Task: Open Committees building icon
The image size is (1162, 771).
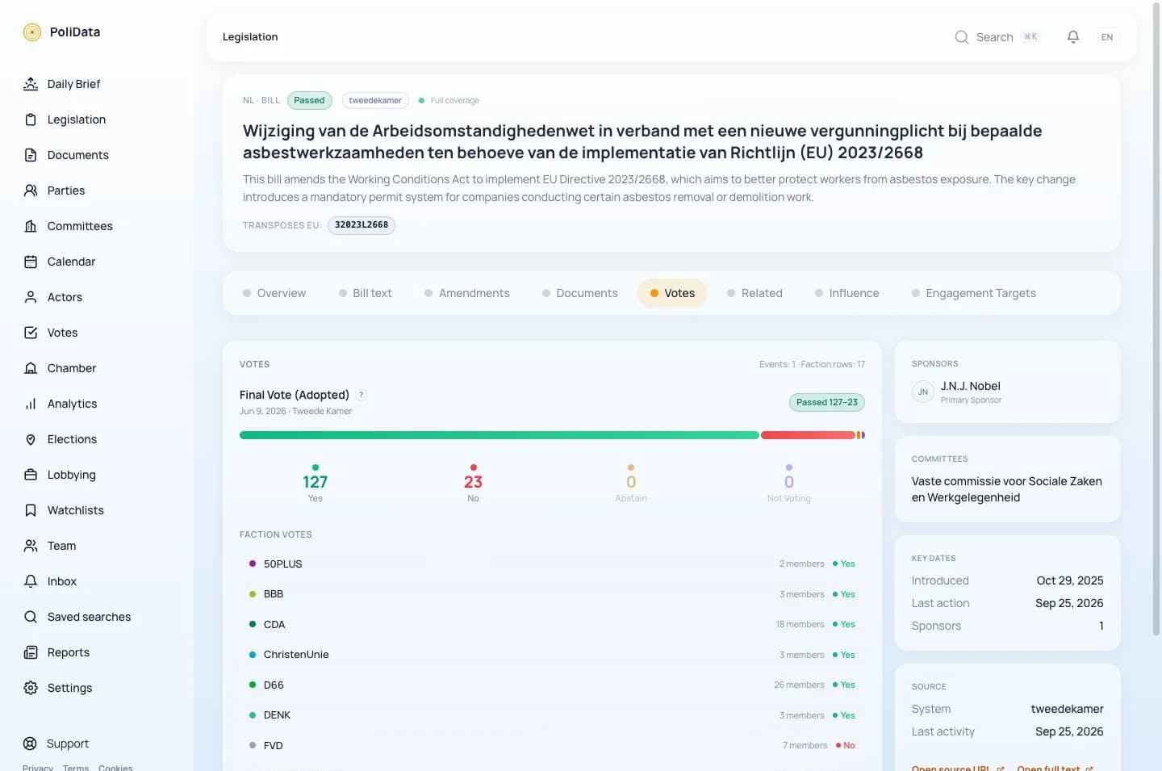Action: pyautogui.click(x=31, y=226)
